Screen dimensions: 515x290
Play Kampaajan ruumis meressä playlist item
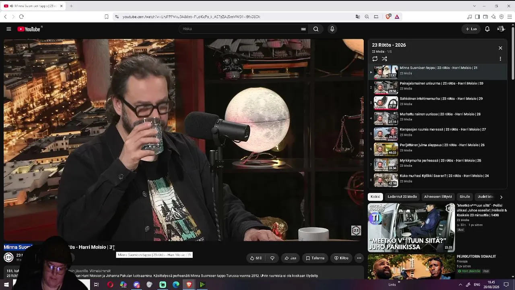click(438, 134)
